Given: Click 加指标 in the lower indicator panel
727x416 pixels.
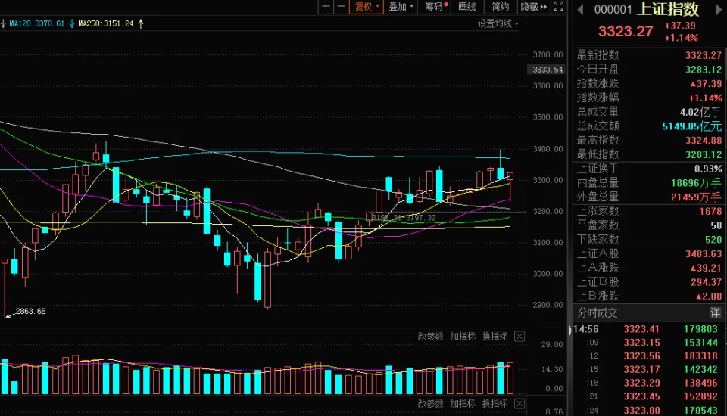Looking at the screenshot, I should (x=463, y=404).
